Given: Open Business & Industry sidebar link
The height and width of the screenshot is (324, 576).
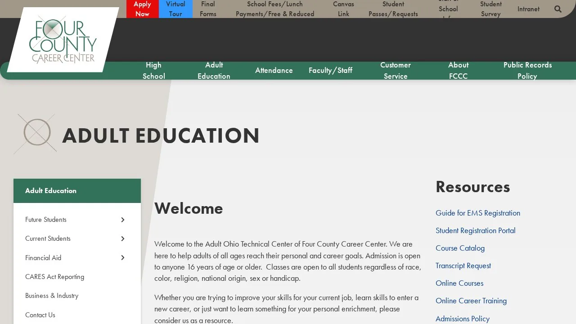Looking at the screenshot, I should pos(52,296).
